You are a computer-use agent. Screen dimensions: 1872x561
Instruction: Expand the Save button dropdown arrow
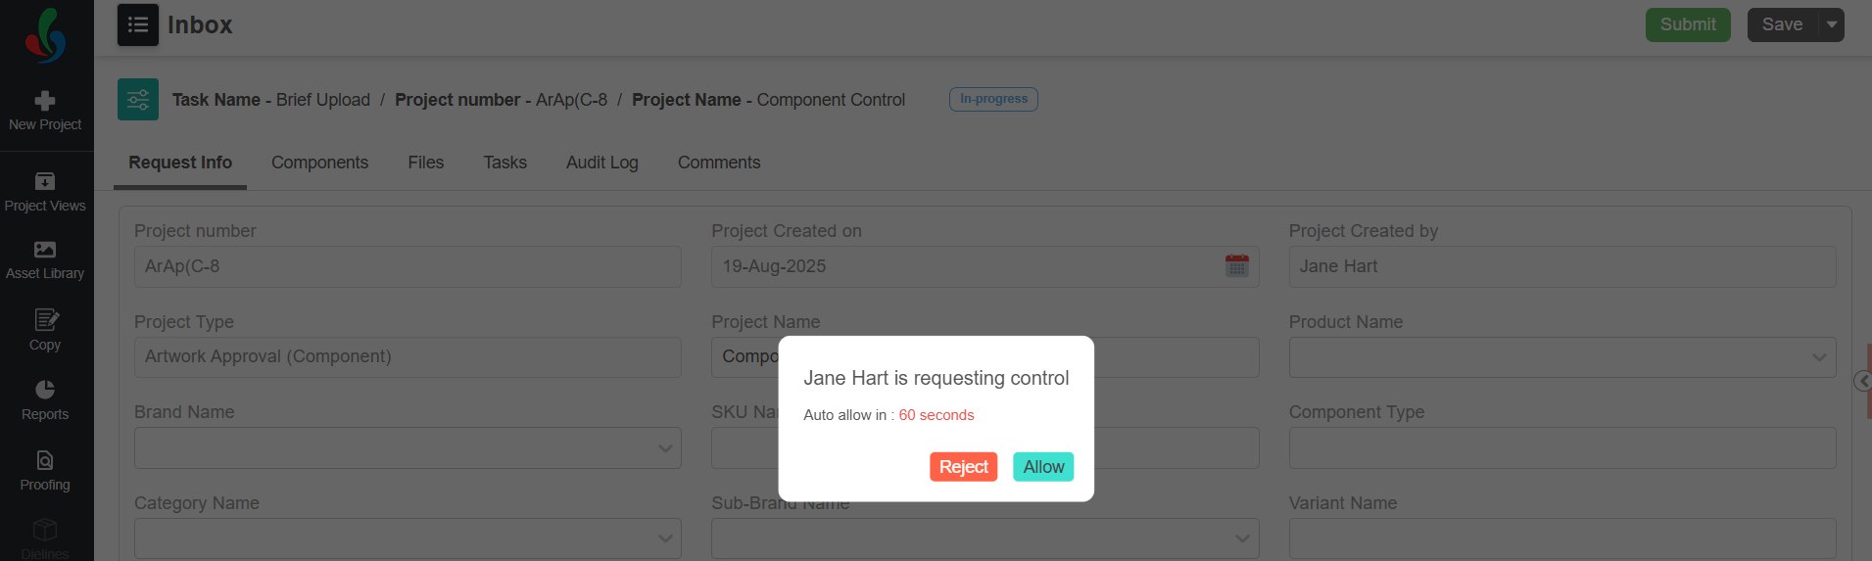point(1832,24)
